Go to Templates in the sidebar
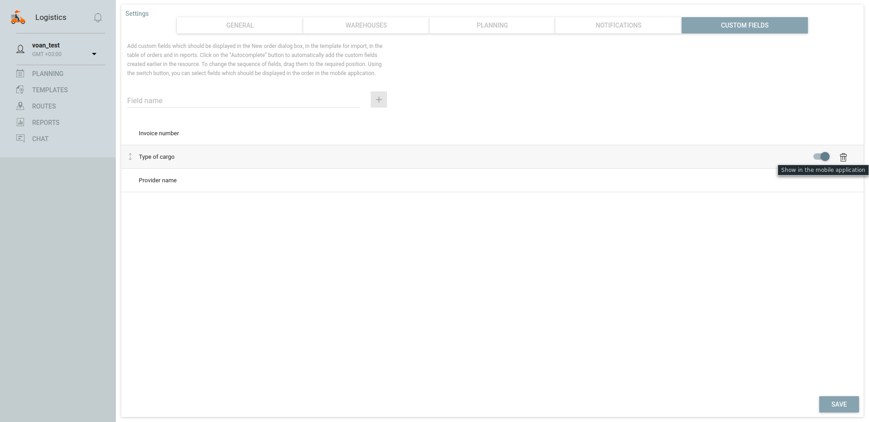Viewport: 869px width, 422px height. click(x=50, y=90)
